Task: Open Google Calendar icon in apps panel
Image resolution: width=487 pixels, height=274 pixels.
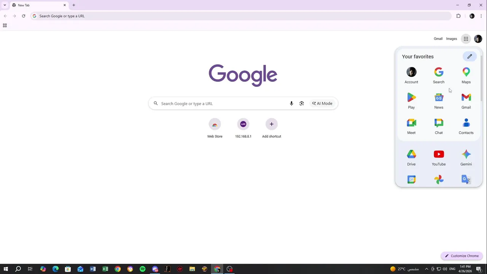Action: click(x=411, y=179)
